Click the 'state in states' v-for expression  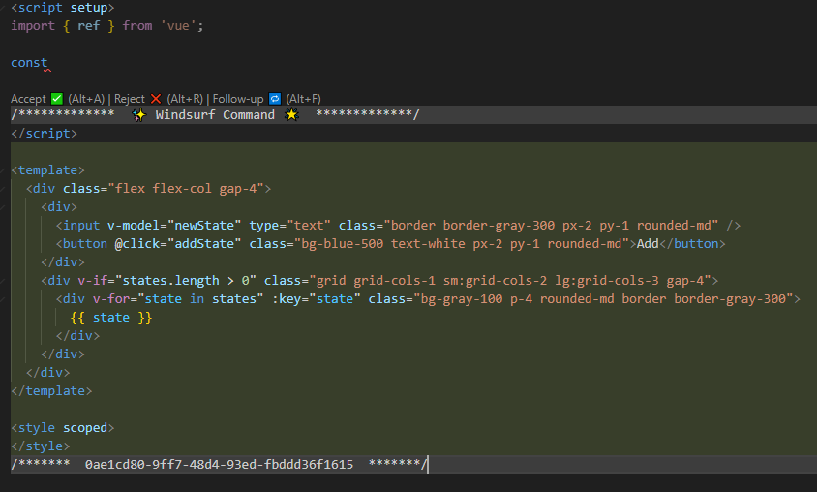tap(200, 299)
